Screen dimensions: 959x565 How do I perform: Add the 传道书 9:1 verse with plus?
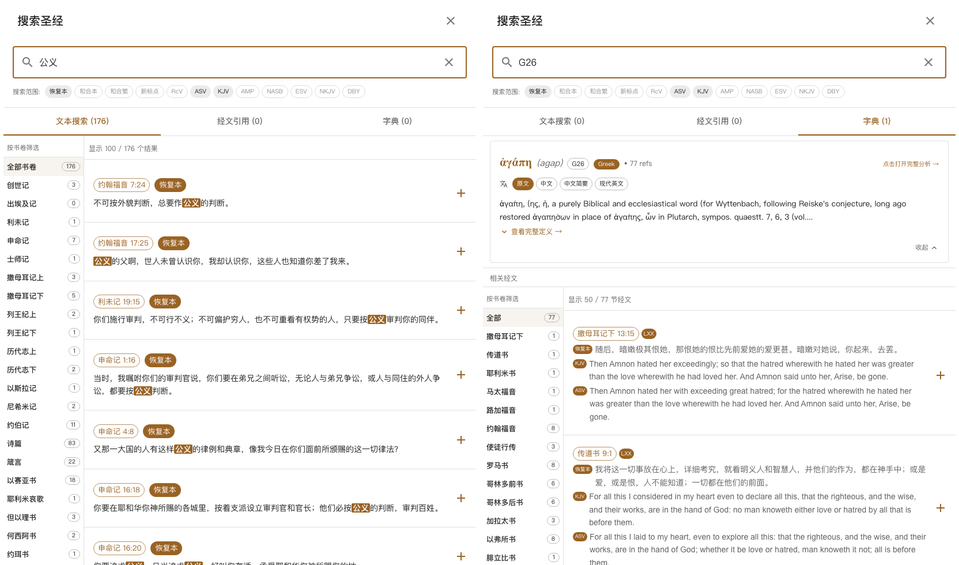tap(941, 508)
